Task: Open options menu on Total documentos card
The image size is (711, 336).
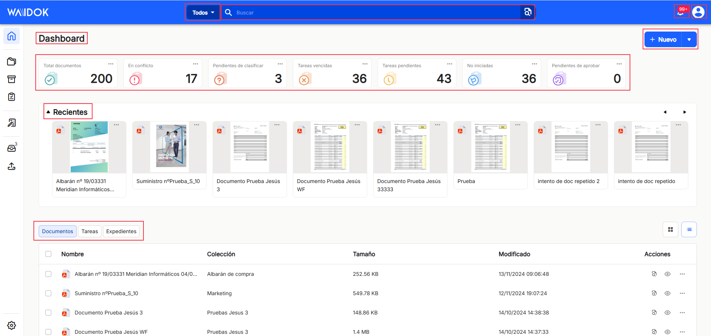Action: point(111,64)
